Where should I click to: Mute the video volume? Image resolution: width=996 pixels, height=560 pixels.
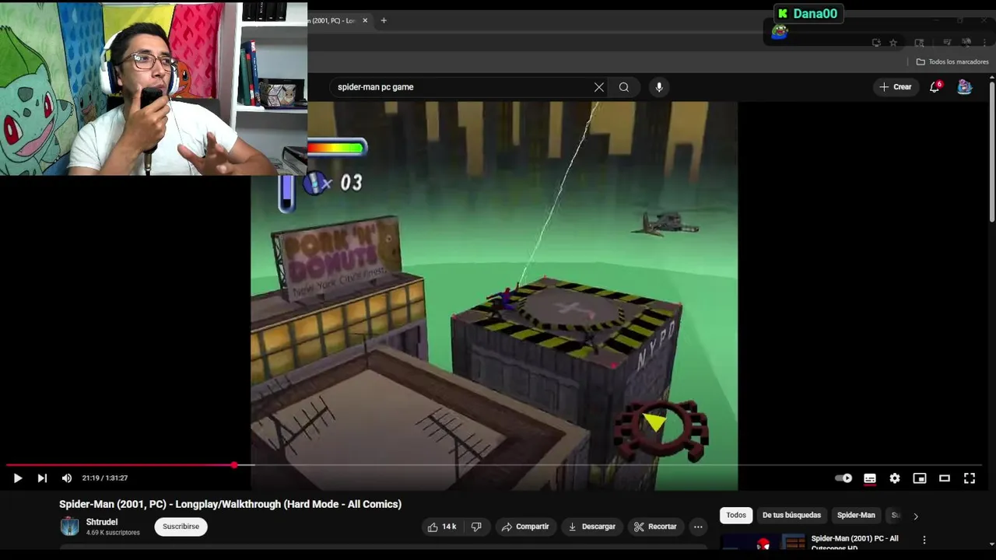[67, 478]
